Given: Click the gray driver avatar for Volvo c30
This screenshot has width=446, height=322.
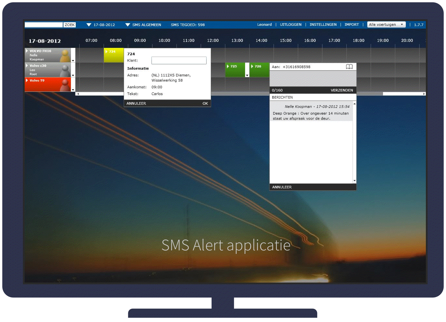Looking at the screenshot, I should (65, 70).
